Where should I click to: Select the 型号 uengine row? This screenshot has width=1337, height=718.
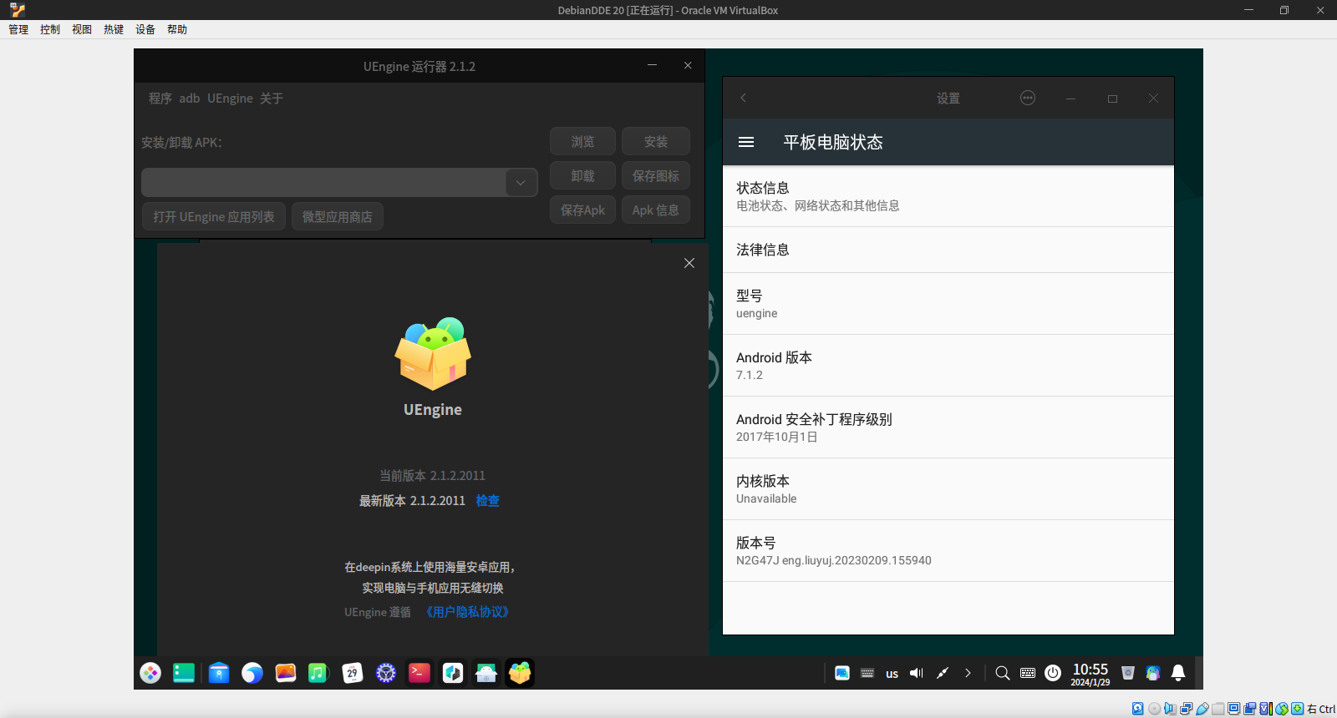(948, 304)
